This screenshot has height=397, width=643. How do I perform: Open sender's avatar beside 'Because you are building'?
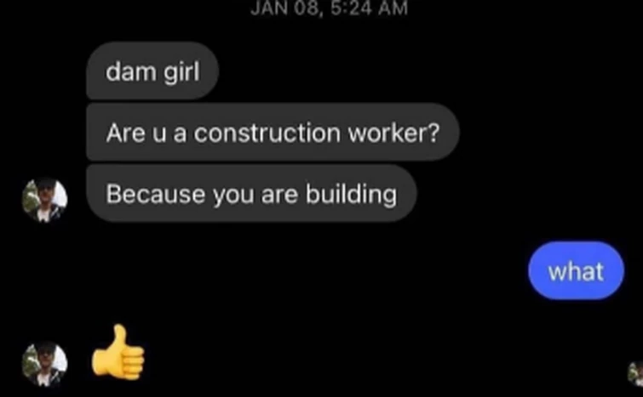coord(44,201)
